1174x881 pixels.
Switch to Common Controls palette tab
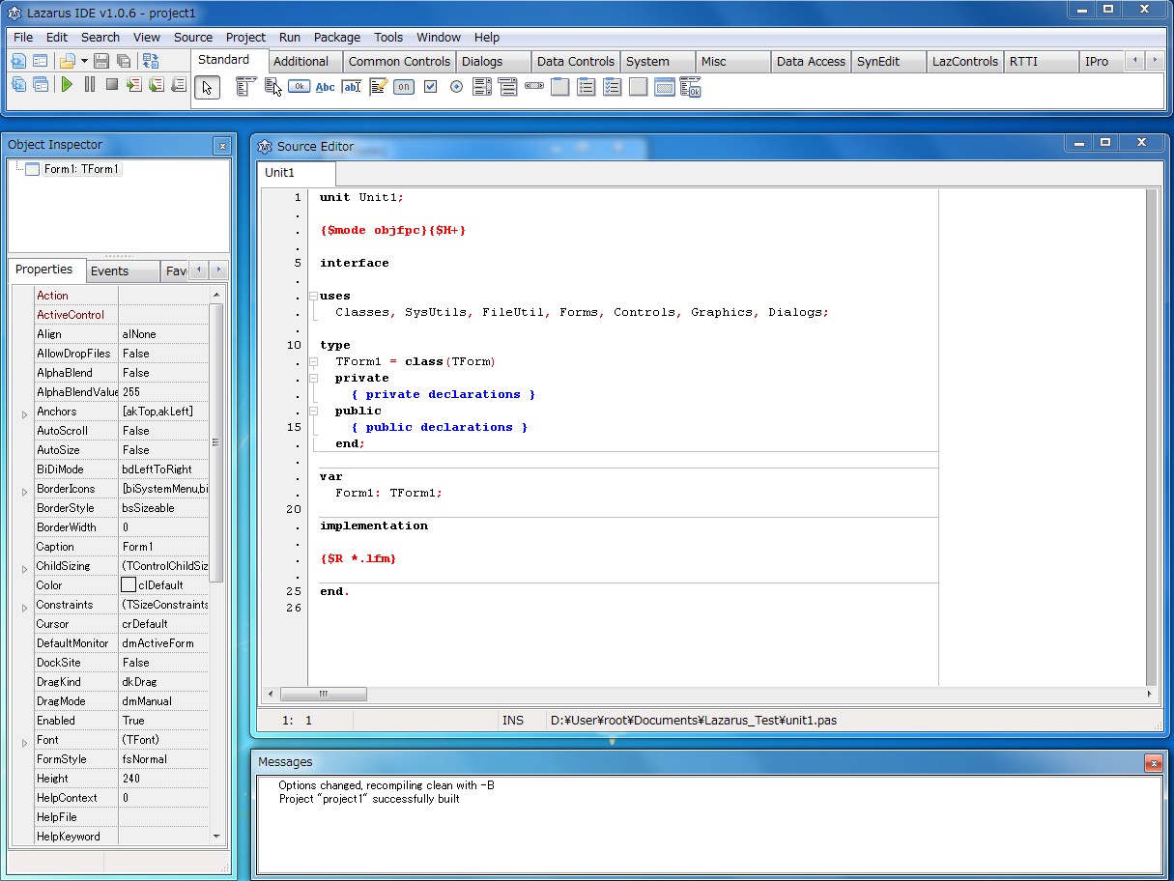click(x=399, y=61)
